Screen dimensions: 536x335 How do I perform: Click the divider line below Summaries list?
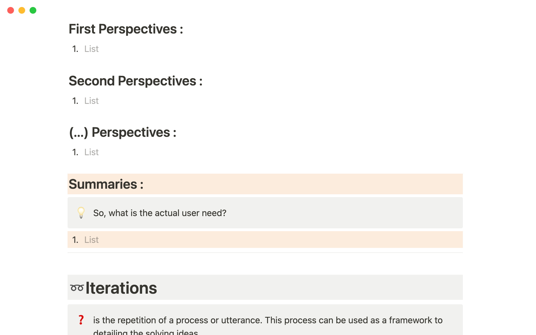click(x=265, y=253)
